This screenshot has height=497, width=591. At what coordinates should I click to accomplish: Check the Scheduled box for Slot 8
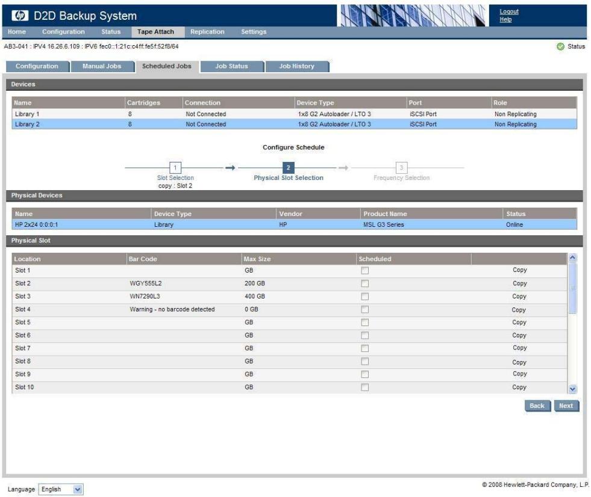(365, 361)
